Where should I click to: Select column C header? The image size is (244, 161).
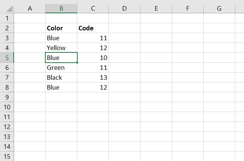click(x=93, y=8)
